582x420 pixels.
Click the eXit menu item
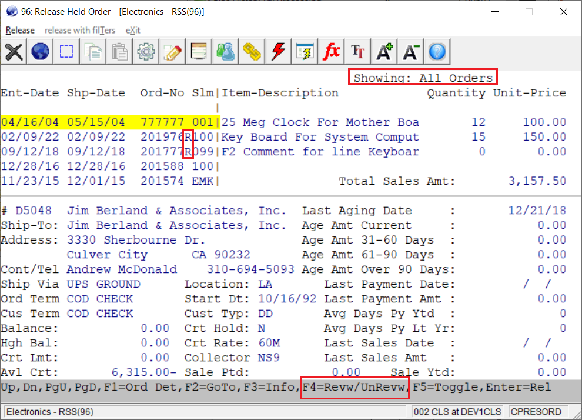coord(133,31)
